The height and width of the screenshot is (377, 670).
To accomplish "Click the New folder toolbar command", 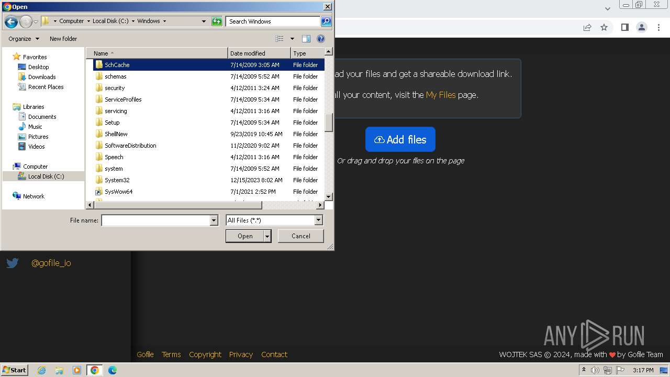I will coord(63,39).
